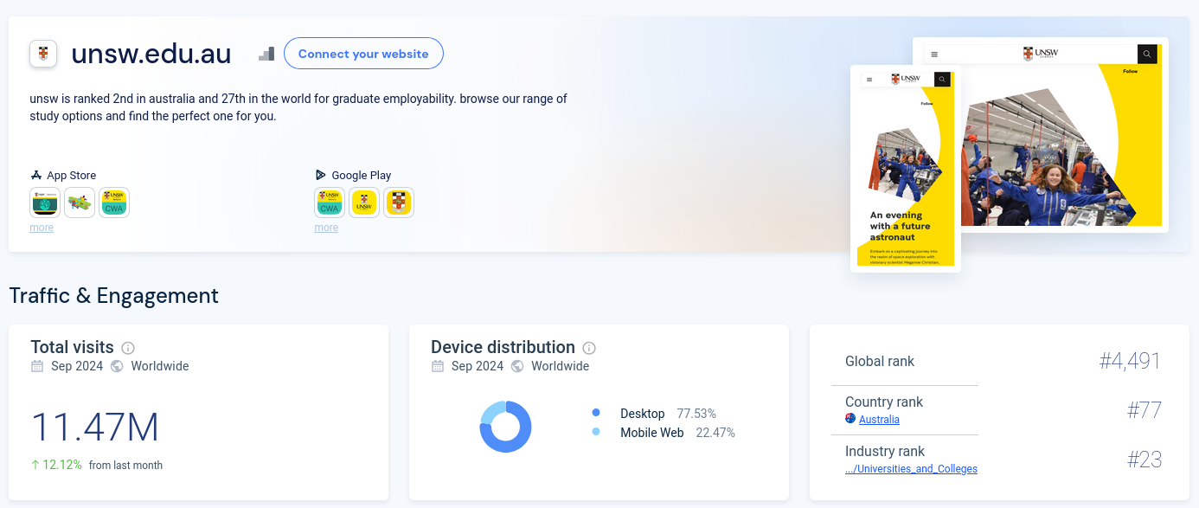Open the CWA app under App Store
1199x508 pixels.
(114, 203)
